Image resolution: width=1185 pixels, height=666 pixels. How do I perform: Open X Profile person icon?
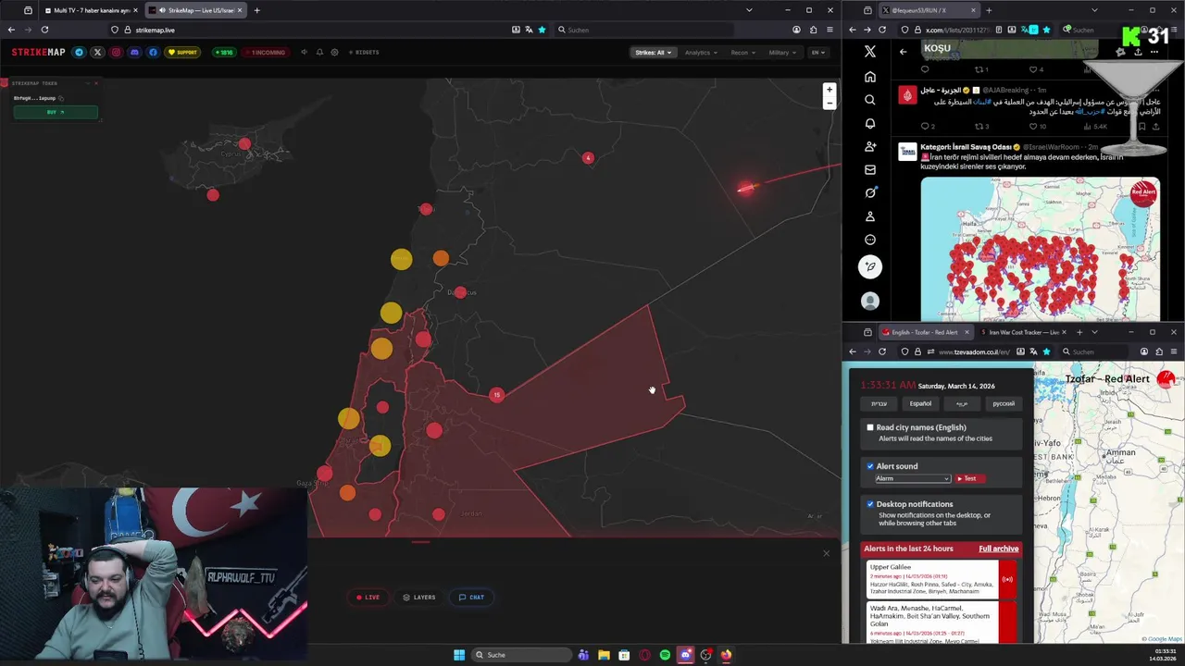[870, 216]
